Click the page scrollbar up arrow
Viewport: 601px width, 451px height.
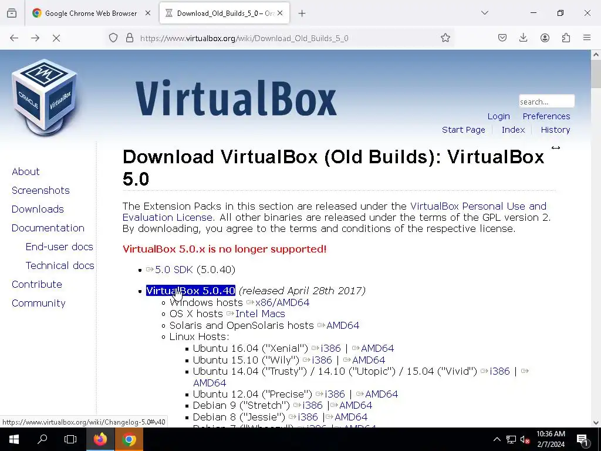coord(596,55)
